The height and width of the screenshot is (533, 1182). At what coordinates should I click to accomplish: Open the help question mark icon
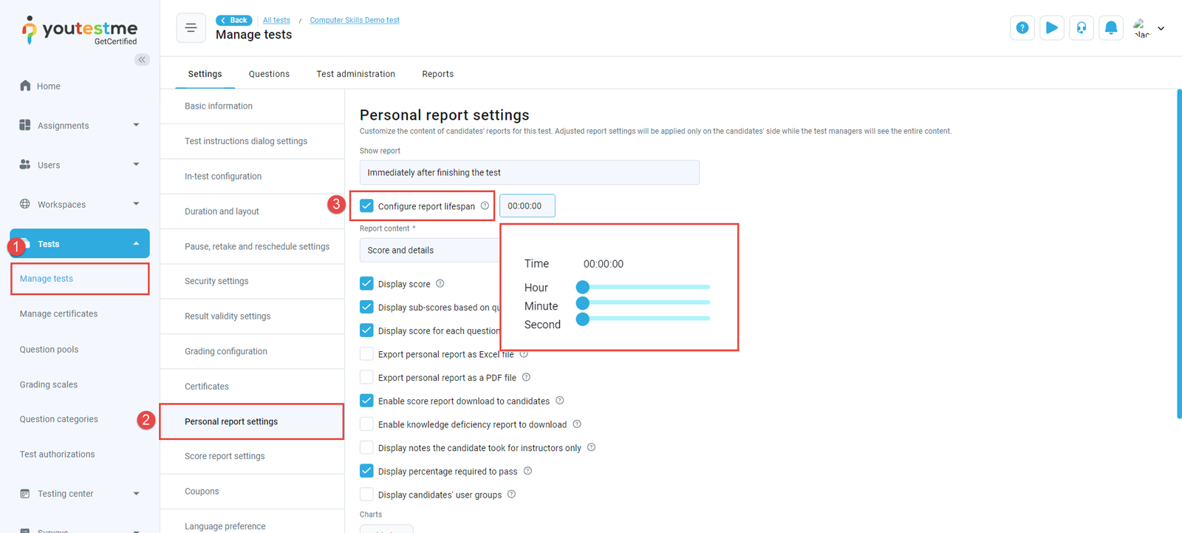tap(1022, 28)
